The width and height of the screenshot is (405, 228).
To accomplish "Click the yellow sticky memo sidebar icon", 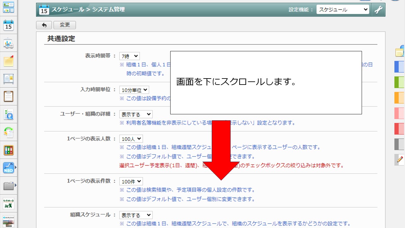I will [x=9, y=60].
